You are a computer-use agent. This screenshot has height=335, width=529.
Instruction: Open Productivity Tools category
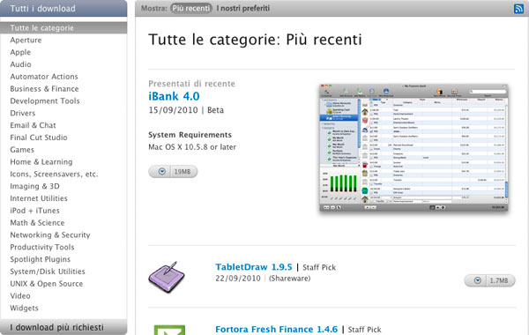[42, 247]
